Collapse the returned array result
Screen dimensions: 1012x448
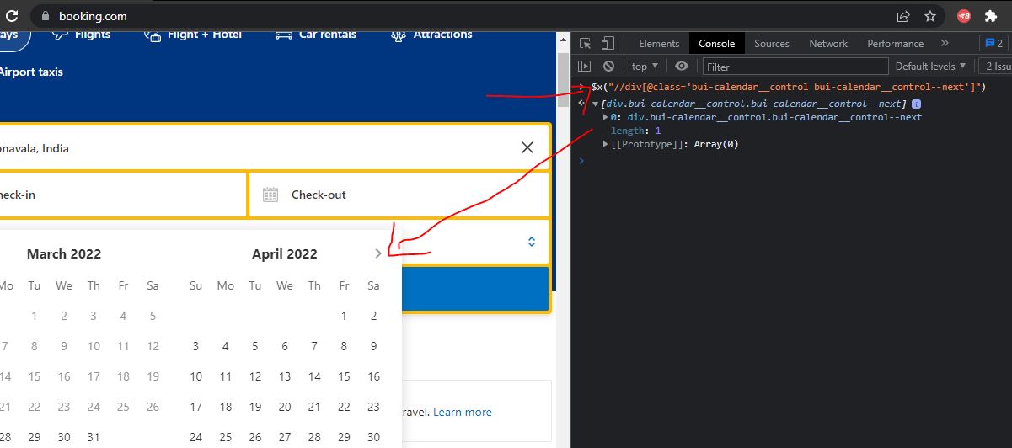pos(596,104)
